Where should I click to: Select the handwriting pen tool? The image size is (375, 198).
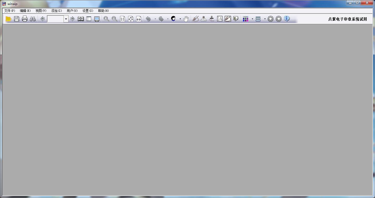[x=196, y=19]
